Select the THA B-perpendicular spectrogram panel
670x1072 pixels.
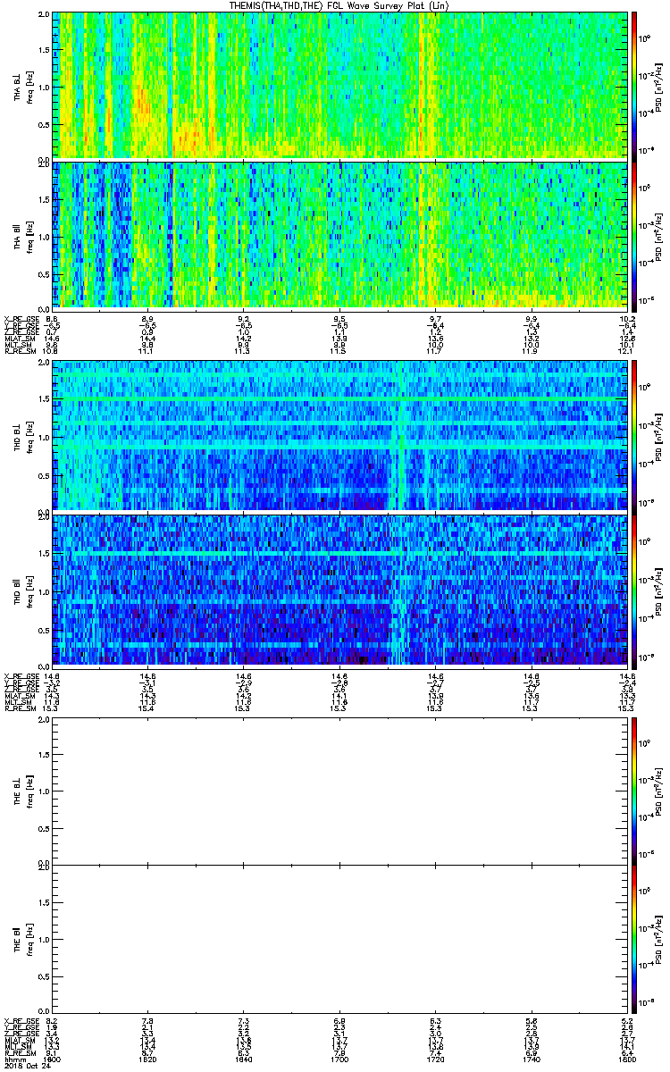[339, 85]
